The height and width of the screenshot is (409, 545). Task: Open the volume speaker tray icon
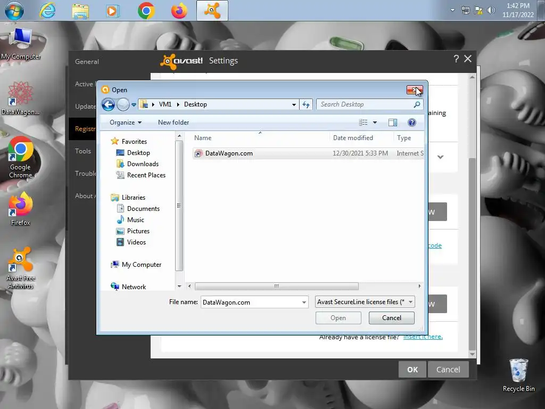[x=491, y=11]
